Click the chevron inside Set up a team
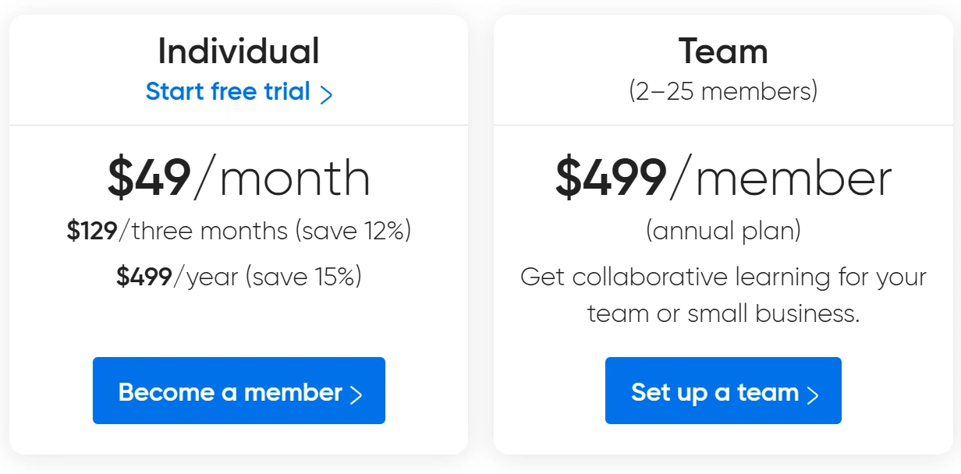 pos(813,394)
